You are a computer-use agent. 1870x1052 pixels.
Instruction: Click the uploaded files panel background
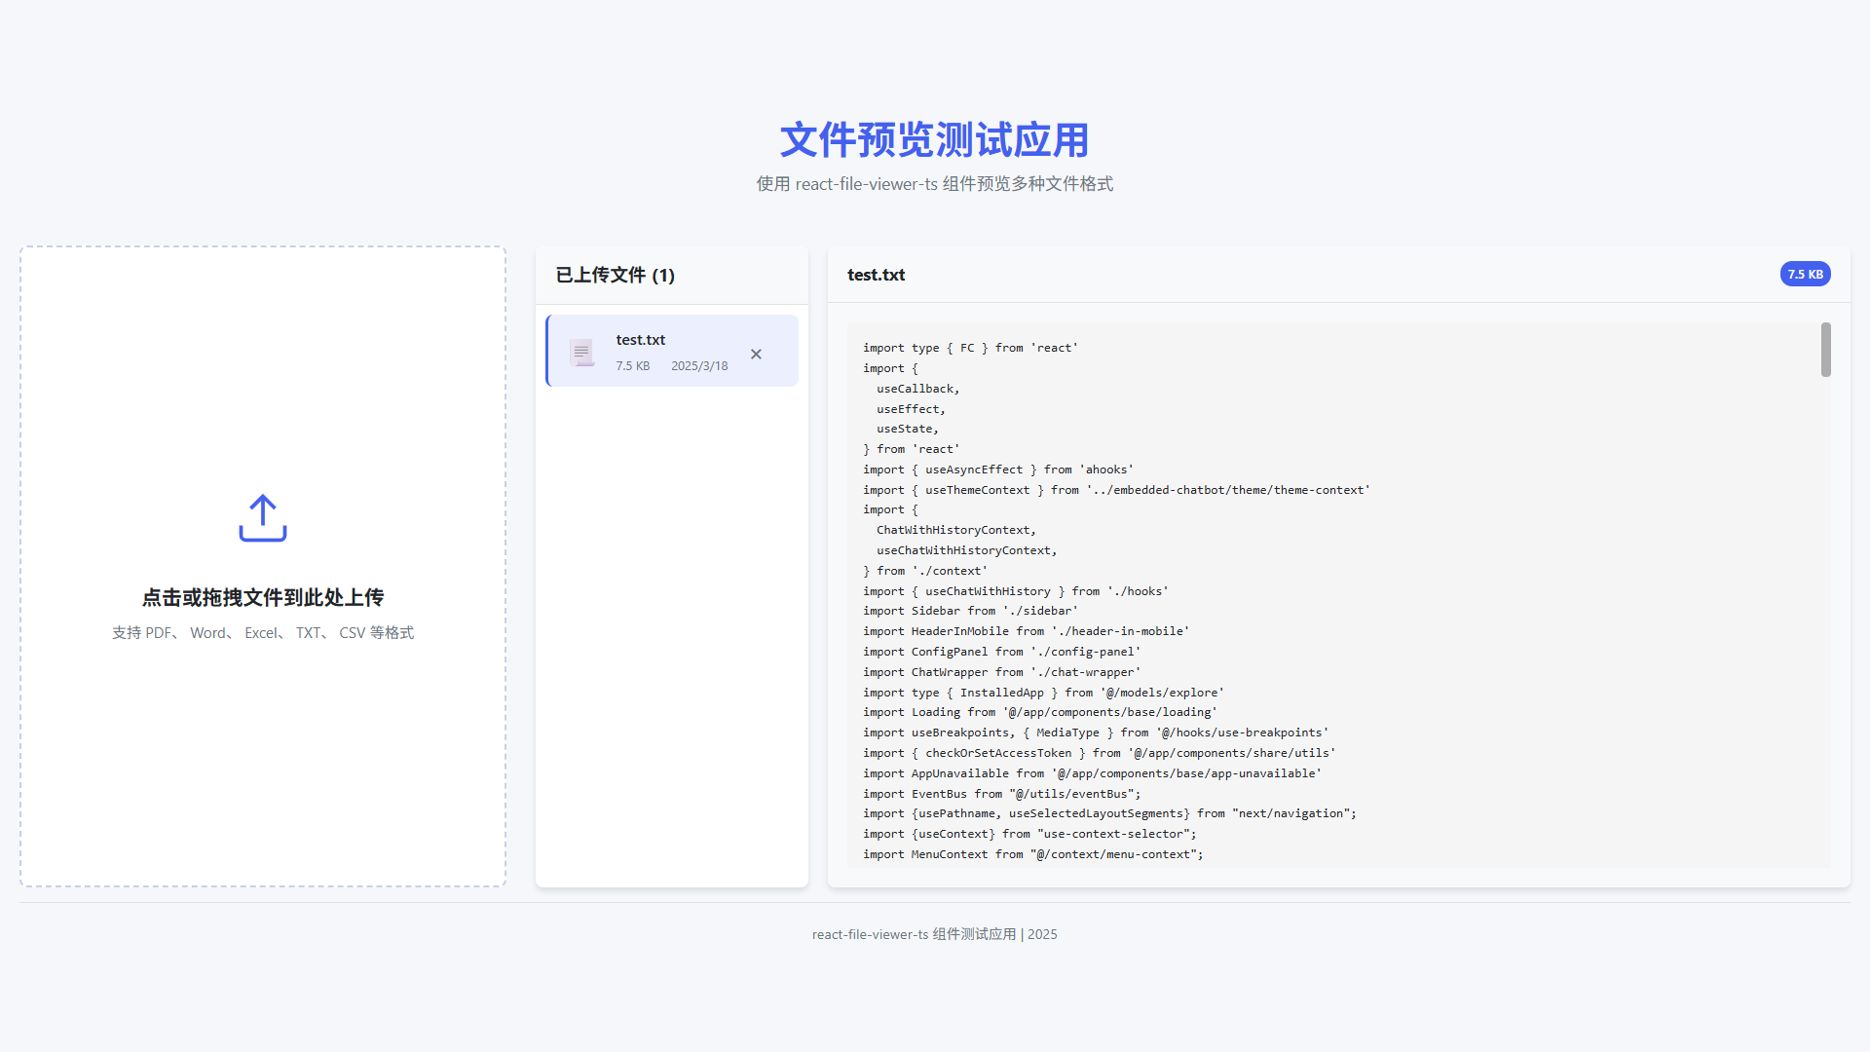pos(672,633)
